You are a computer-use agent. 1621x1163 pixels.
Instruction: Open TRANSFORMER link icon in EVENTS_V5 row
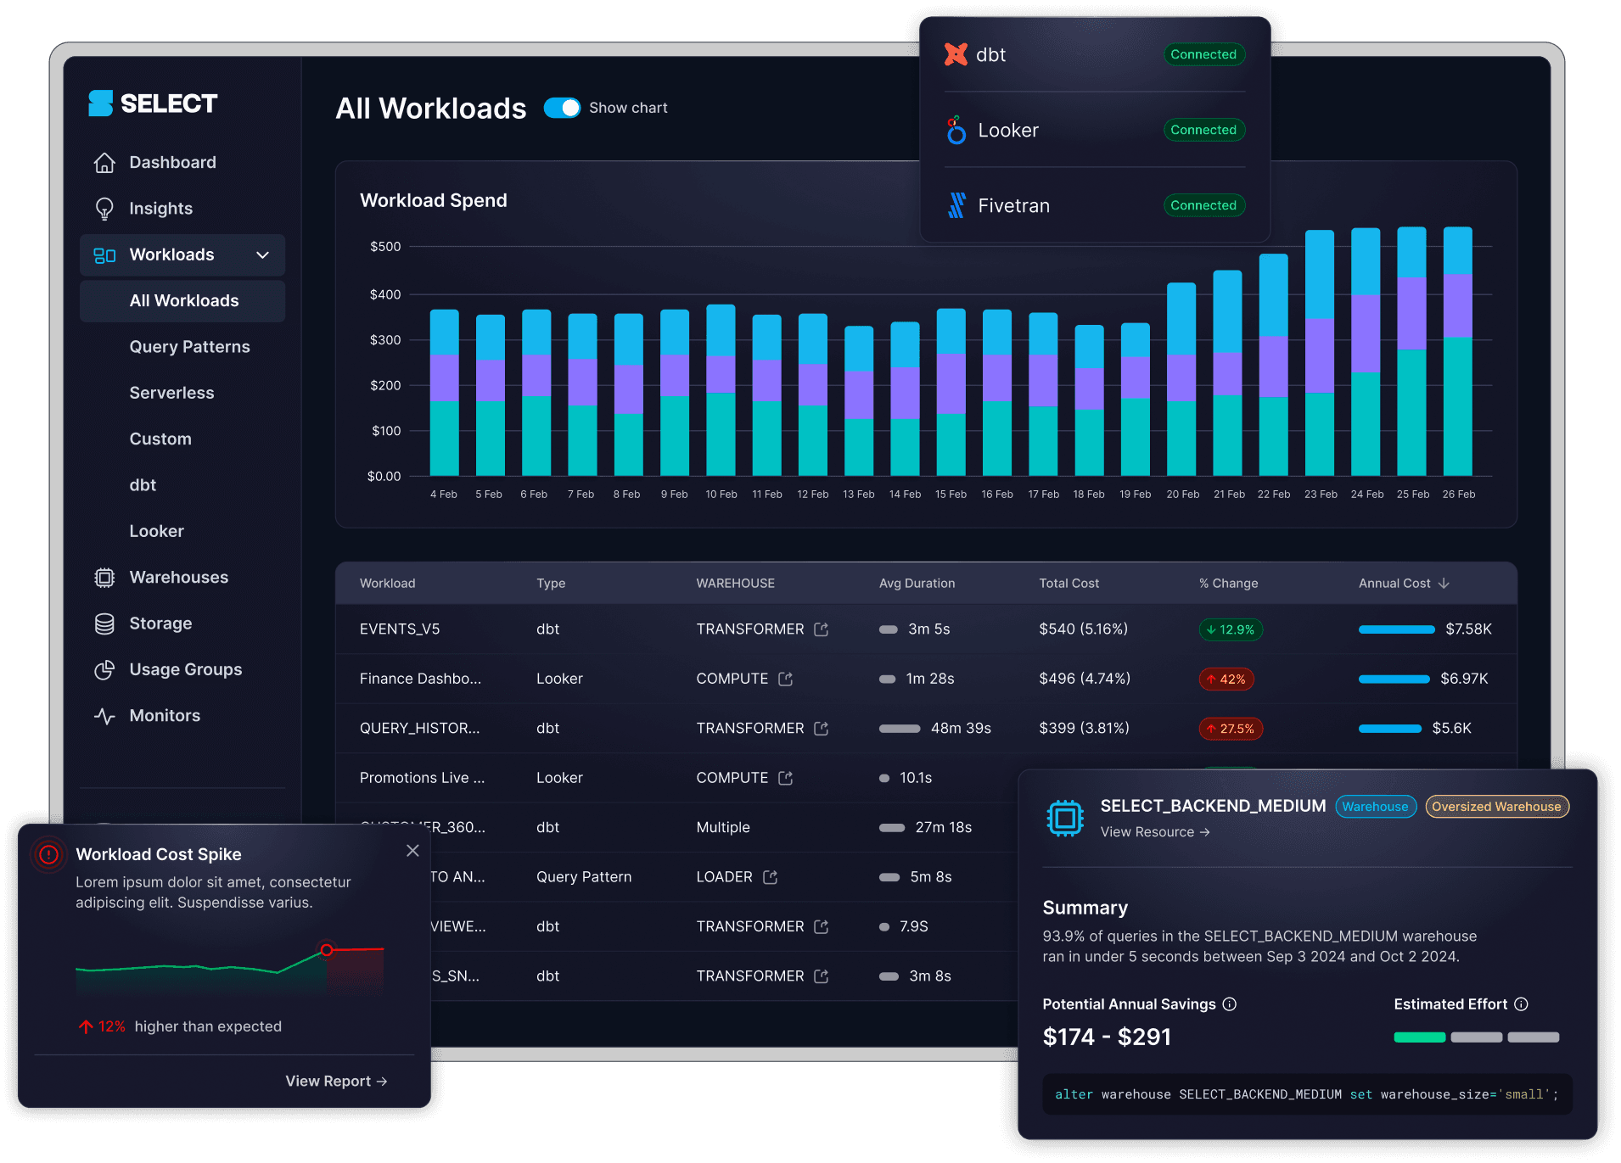coord(821,629)
